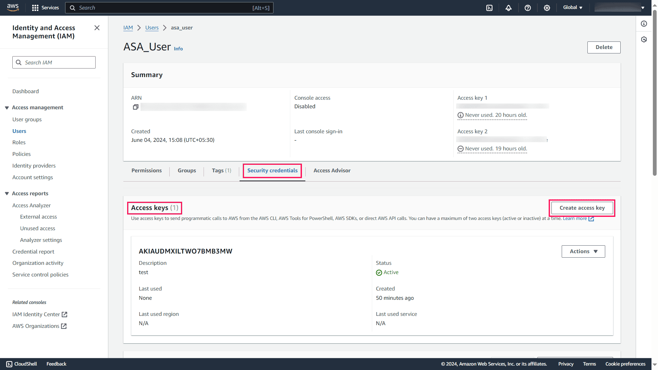Click inside the Search IAM field
The width and height of the screenshot is (658, 370).
53,62
